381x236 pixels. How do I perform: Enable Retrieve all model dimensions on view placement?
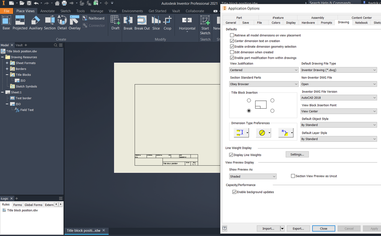232,35
